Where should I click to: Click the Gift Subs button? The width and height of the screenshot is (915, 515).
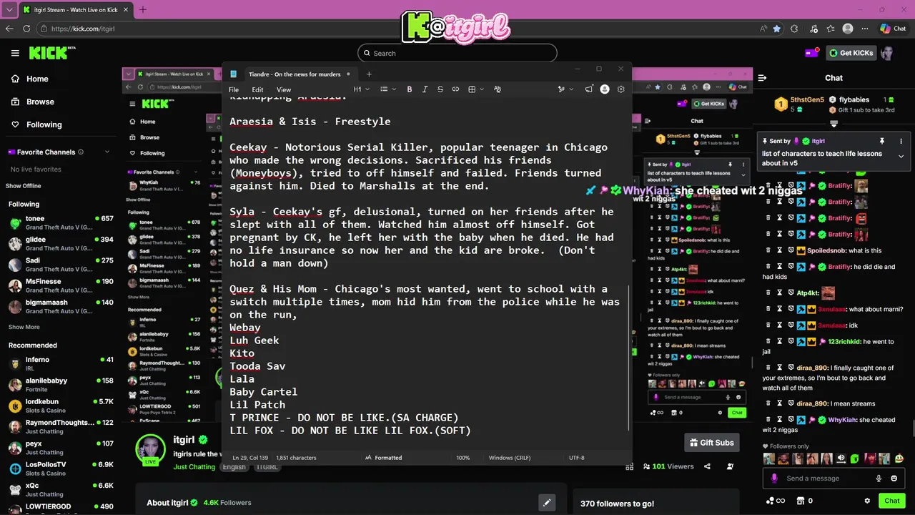pyautogui.click(x=711, y=443)
